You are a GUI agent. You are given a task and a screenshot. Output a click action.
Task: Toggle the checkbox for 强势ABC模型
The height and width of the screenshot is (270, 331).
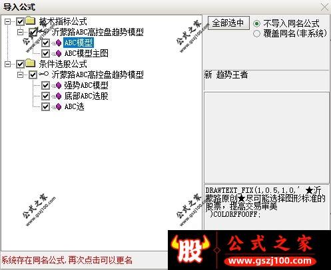(x=45, y=85)
